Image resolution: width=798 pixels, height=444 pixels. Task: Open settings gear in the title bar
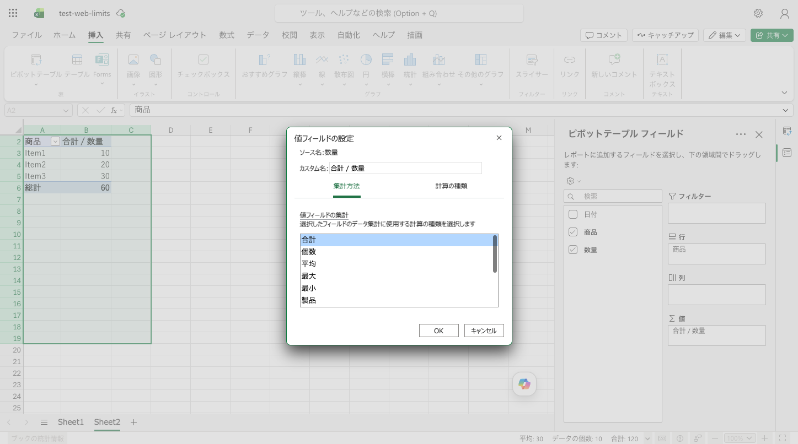click(758, 13)
